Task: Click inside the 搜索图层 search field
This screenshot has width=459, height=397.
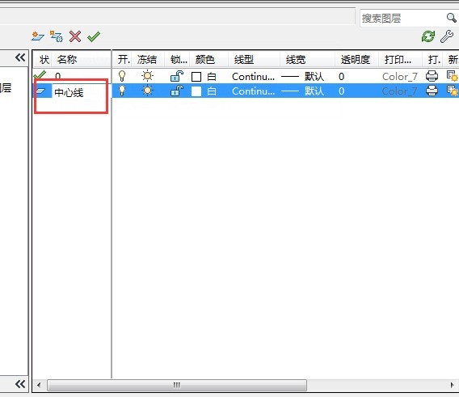Action: pos(402,18)
